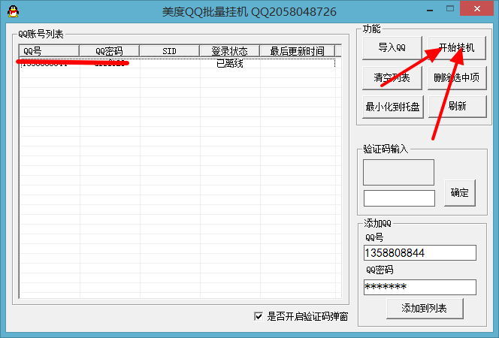Click the SID column header

[169, 51]
